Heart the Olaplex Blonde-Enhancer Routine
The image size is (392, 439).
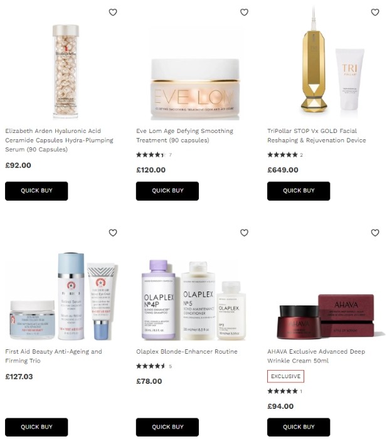[x=244, y=233]
